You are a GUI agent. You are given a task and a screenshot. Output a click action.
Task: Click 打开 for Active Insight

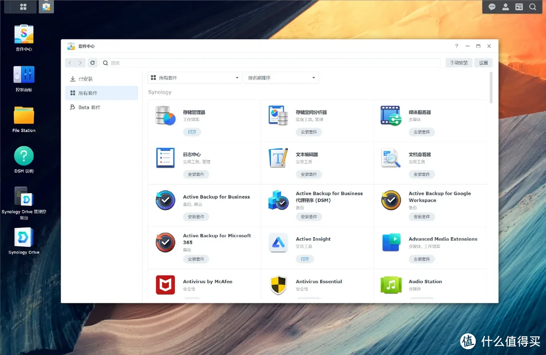[x=305, y=259]
